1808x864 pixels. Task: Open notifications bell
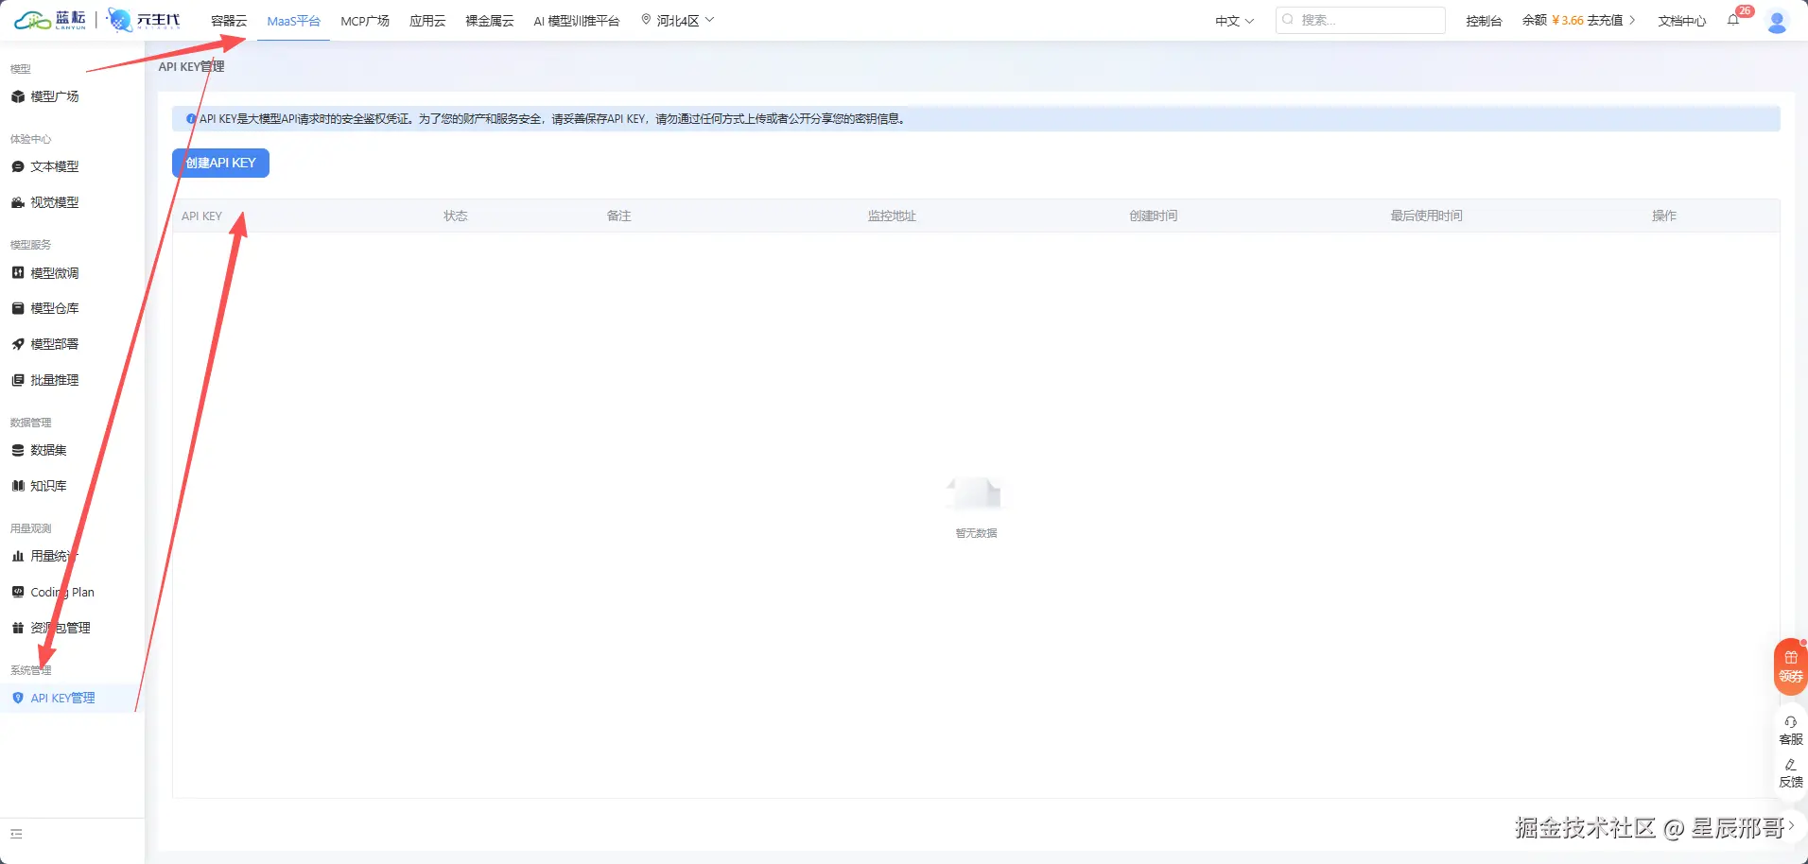pyautogui.click(x=1733, y=20)
